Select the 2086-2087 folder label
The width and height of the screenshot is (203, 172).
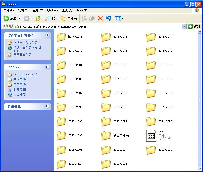click(x=75, y=93)
